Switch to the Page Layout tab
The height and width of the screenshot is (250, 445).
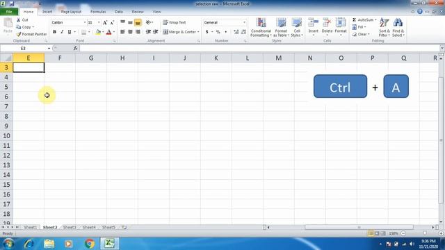click(x=71, y=12)
